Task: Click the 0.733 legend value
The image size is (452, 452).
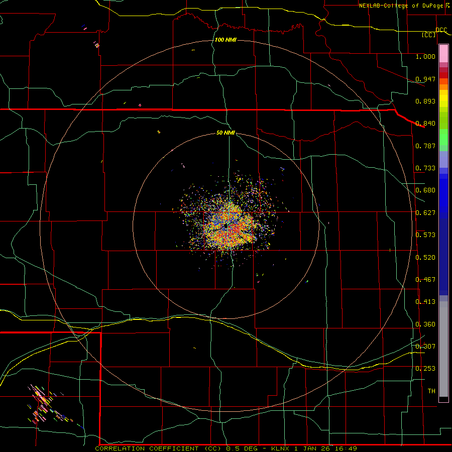Action: [x=425, y=168]
